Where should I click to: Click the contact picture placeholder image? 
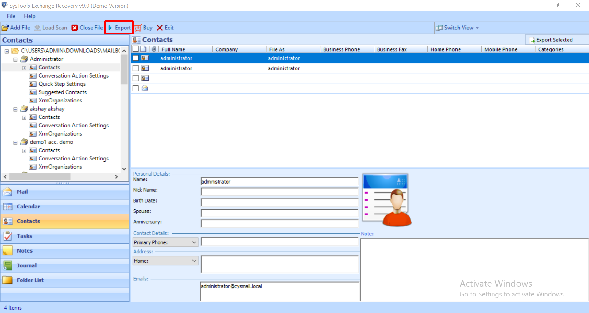pos(387,200)
